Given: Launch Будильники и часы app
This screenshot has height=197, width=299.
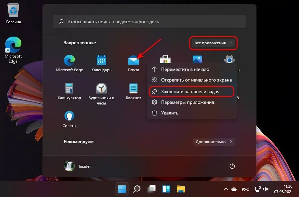Looking at the screenshot, I should pos(101,94).
